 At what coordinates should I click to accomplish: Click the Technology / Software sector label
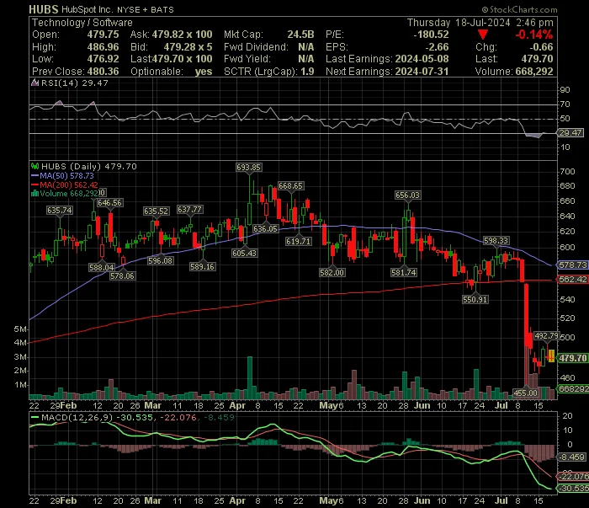(x=82, y=23)
